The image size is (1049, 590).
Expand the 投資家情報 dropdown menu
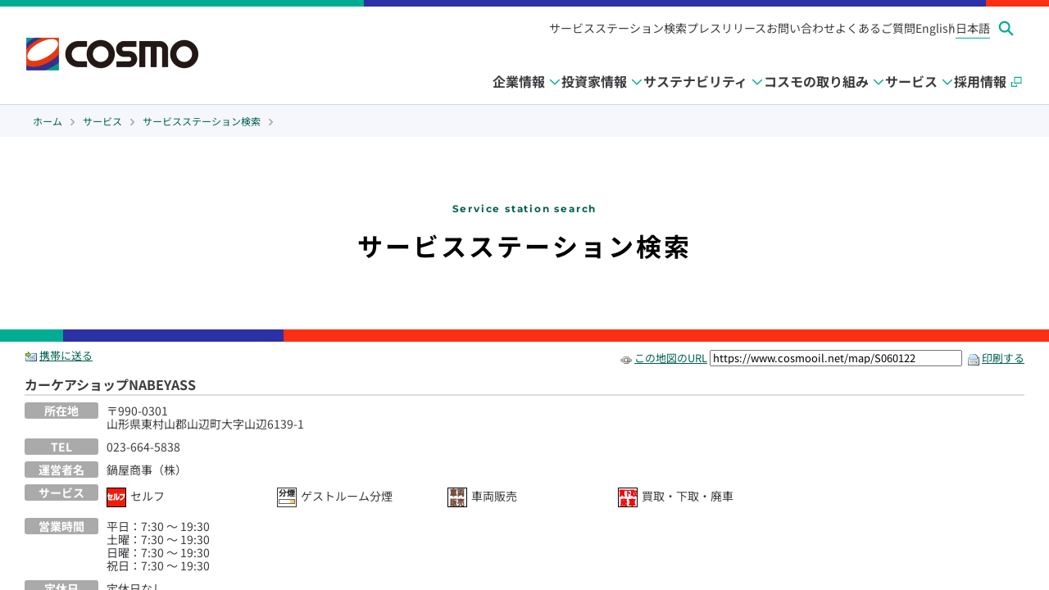[602, 82]
